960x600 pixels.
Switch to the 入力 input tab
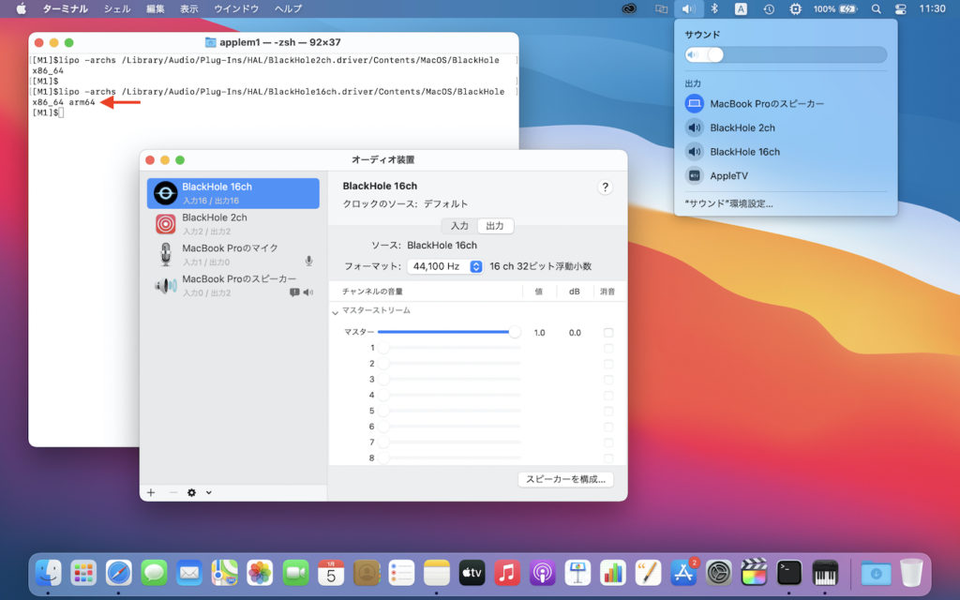point(459,226)
